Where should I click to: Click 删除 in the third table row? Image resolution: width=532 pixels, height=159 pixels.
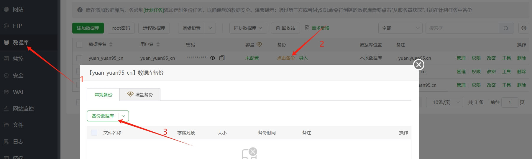pos(522,85)
